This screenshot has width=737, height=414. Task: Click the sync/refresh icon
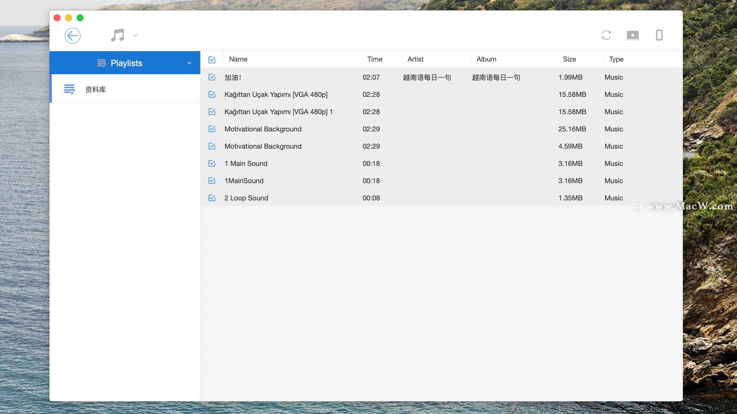(x=606, y=35)
